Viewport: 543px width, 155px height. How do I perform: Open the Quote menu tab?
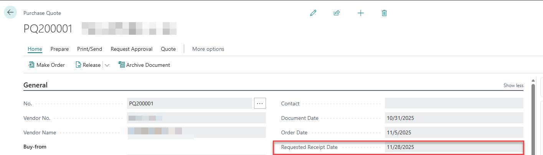(x=168, y=49)
